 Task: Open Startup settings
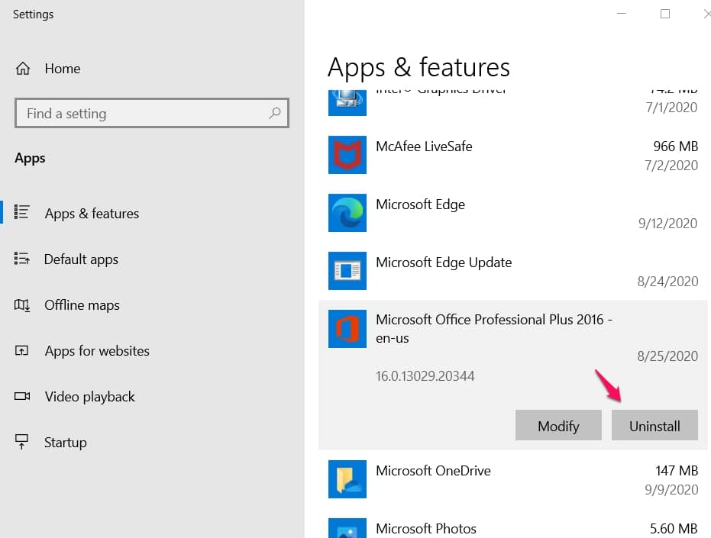[x=66, y=443]
